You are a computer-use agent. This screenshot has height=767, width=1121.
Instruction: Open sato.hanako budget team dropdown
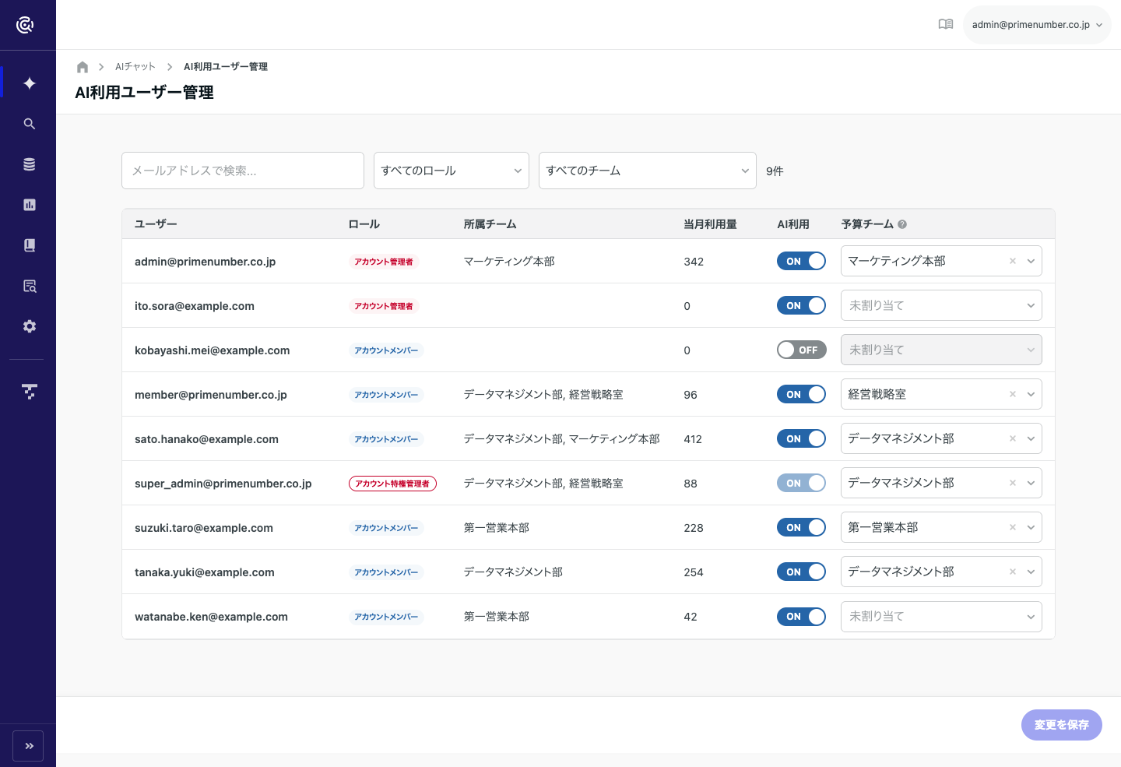[x=941, y=438]
